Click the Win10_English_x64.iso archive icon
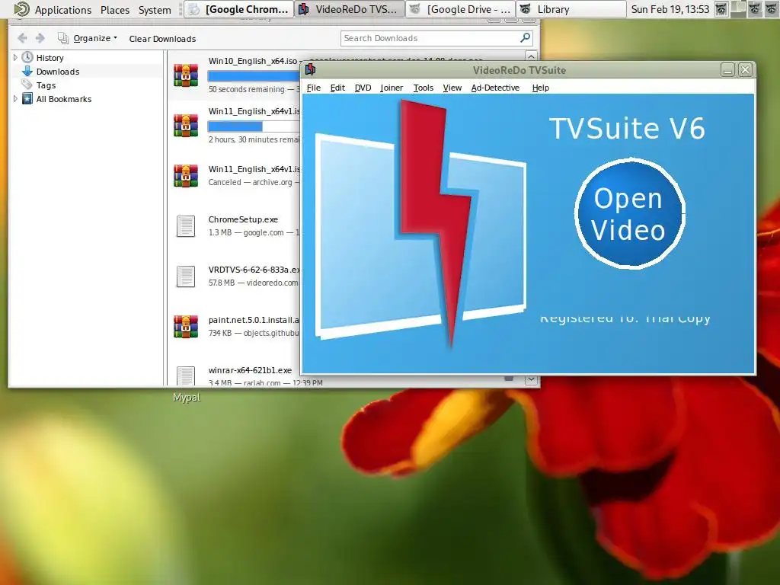780x585 pixels. tap(186, 75)
